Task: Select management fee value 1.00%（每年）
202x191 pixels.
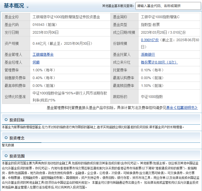Action: (44, 70)
